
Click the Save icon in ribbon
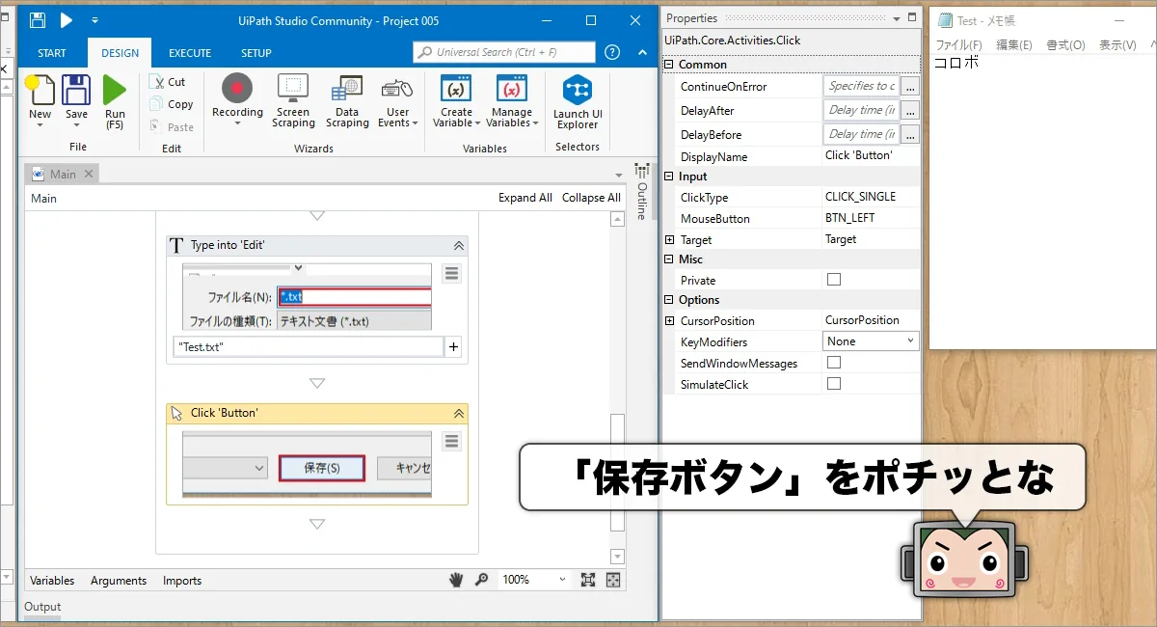[76, 90]
